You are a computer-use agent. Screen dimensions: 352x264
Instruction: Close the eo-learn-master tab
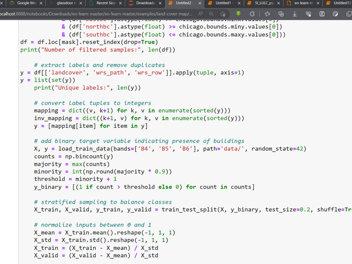click(x=318, y=3)
